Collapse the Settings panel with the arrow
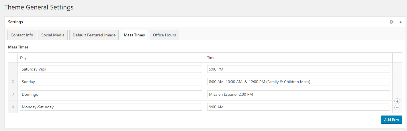Viewport: 407px width, 131px height. click(400, 22)
